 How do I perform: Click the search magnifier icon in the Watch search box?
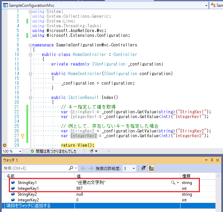click(x=71, y=168)
